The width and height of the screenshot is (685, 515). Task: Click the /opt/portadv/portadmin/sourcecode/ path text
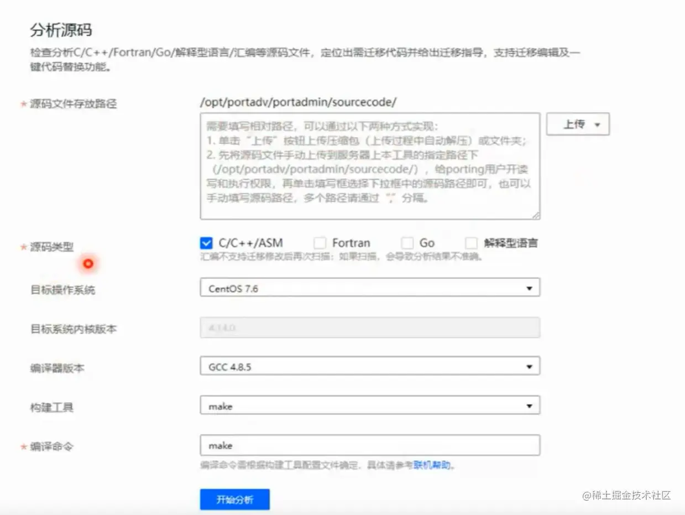click(299, 102)
